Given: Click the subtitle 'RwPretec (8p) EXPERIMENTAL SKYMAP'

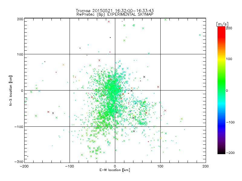Looking at the screenshot, I should click(115, 14).
